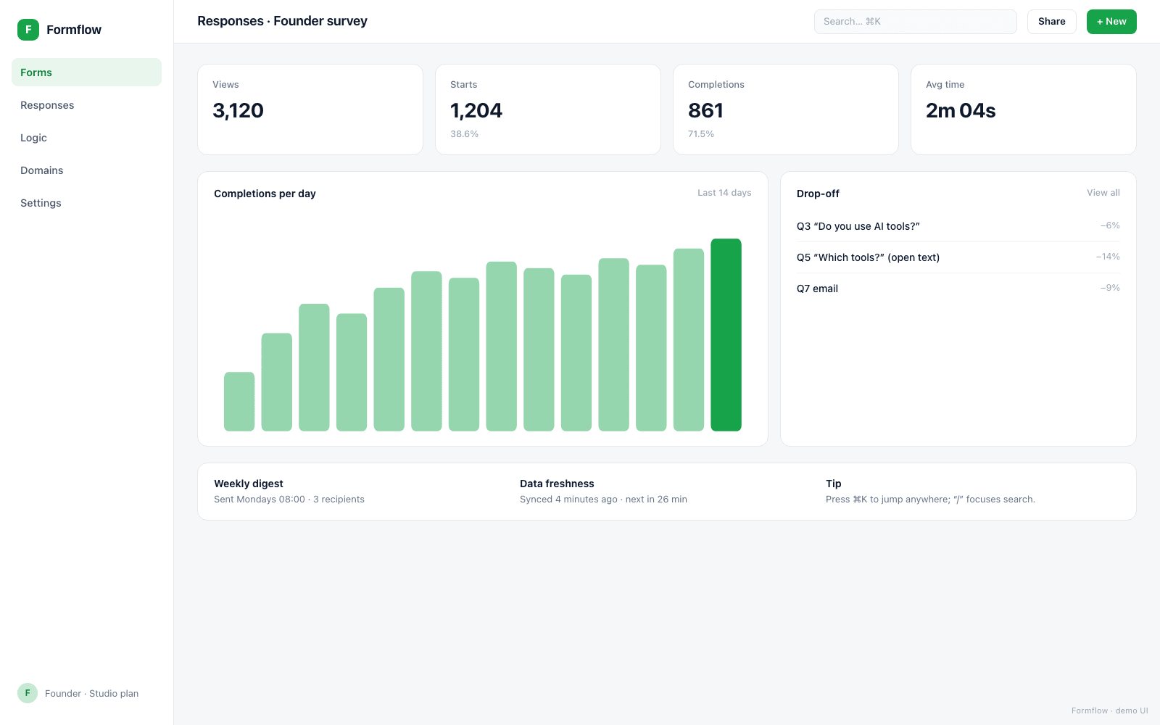Click the dark green latest-day bar
Viewport: 1160px width, 725px height.
coord(726,335)
